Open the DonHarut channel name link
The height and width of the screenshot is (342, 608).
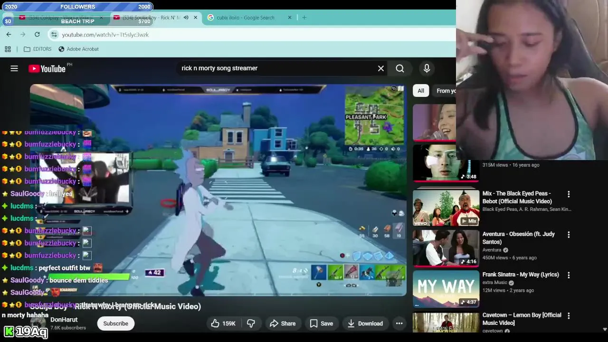(64, 320)
